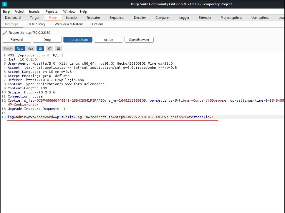This screenshot has height=213, width=285.
Task: Click the Accept-Encoding: gzip, deflate line
Action: [39, 76]
